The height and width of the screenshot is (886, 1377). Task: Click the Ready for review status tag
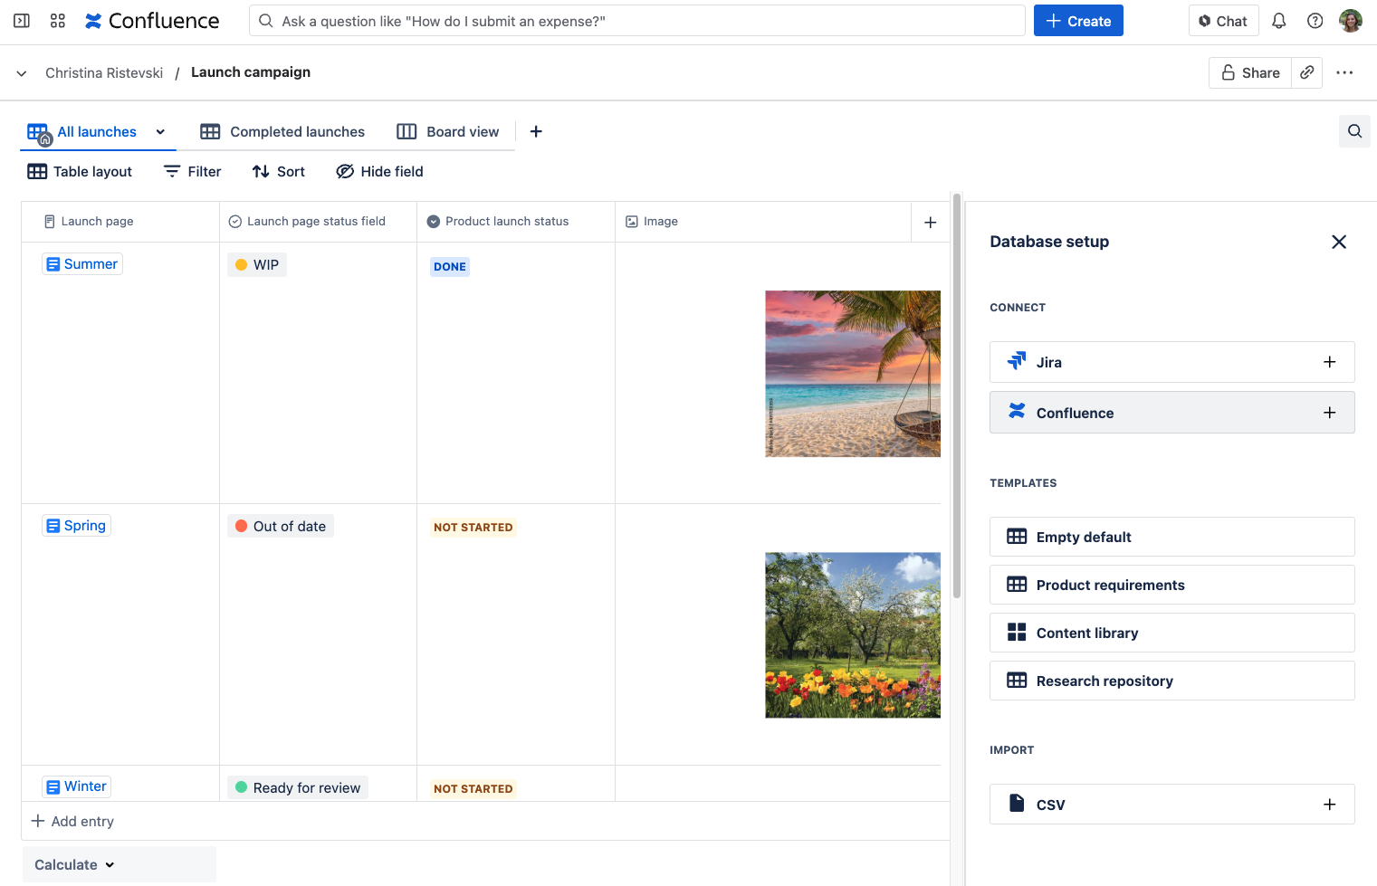(298, 787)
